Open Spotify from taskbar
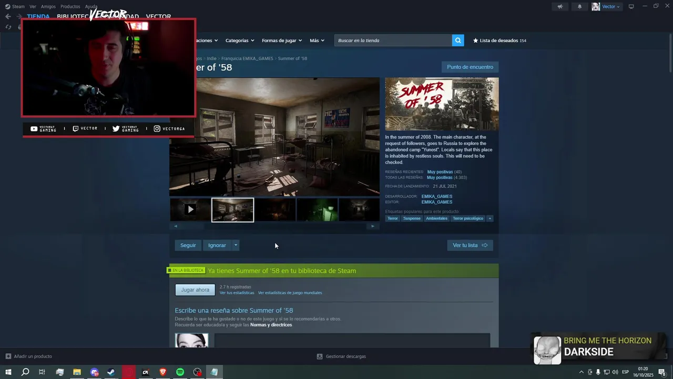The width and height of the screenshot is (673, 379). click(180, 372)
